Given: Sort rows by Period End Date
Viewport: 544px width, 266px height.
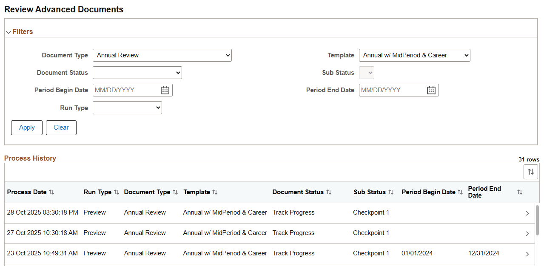Looking at the screenshot, I should 519,192.
